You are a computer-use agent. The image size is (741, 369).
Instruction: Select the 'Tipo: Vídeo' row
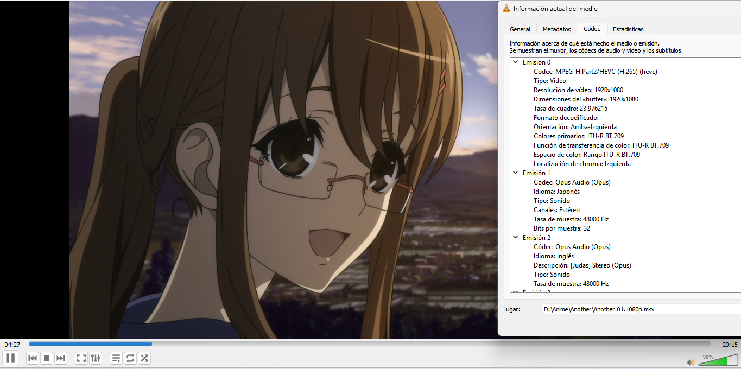tap(550, 81)
